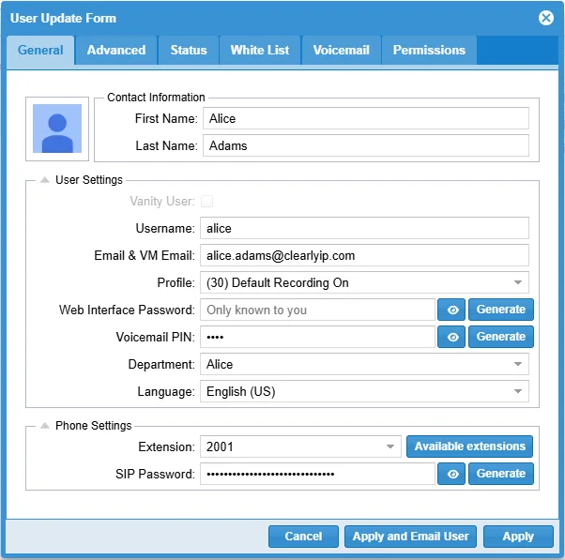The height and width of the screenshot is (560, 565).
Task: Focus the First Name field
Action: [366, 118]
